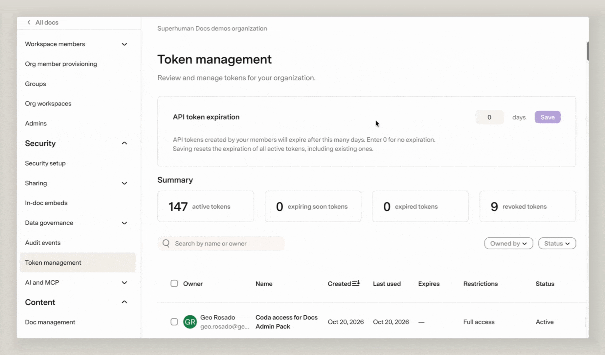Screen dimensions: 605x355
Task: Click the API token expiration days field
Action: tap(489, 117)
